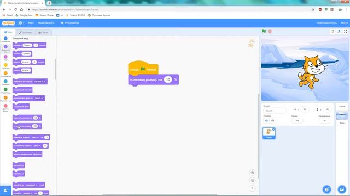Switch to the Code tab
The image size is (350, 196).
point(8,33)
